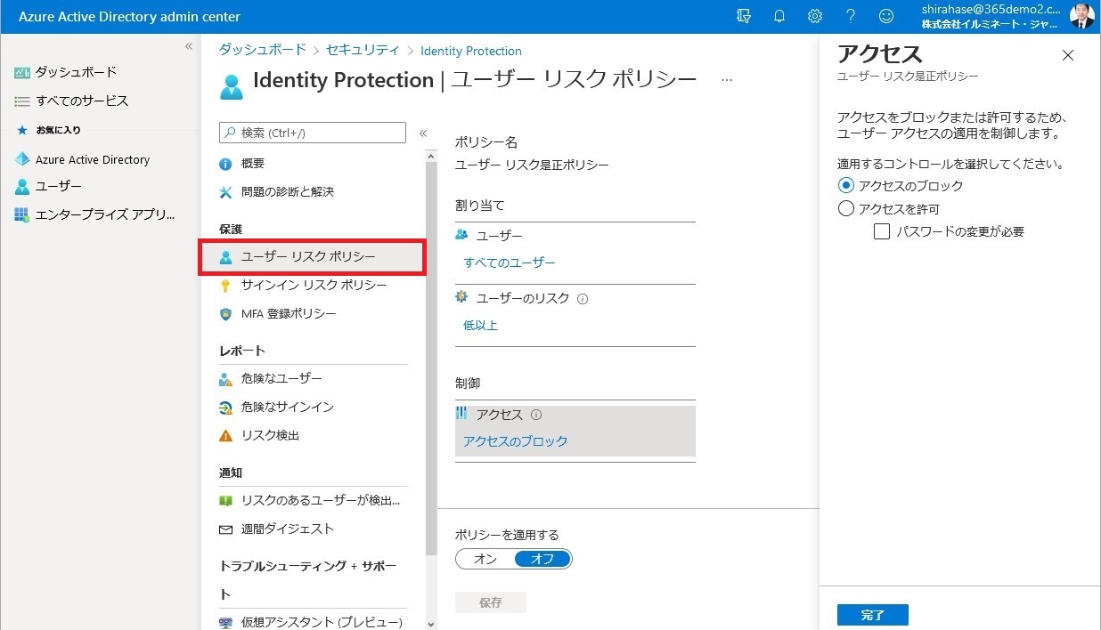Image resolution: width=1101 pixels, height=630 pixels.
Task: Click the 週間ダイジェスト envelope icon
Action: tap(225, 529)
